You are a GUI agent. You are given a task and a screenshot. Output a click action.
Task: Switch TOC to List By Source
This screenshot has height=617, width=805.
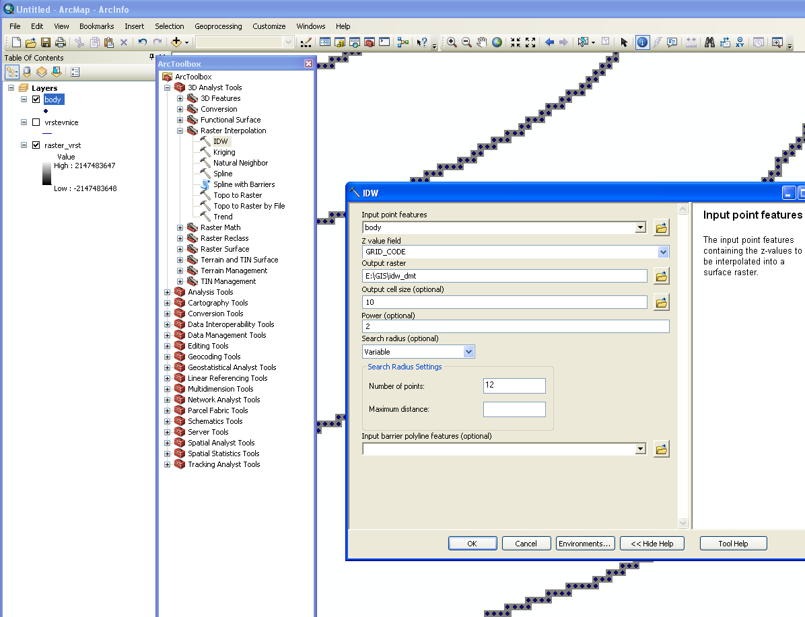(x=27, y=72)
